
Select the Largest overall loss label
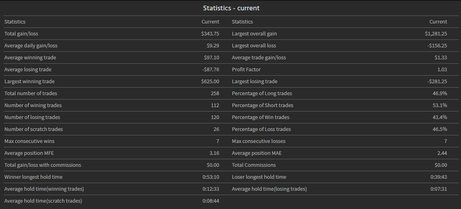(254, 46)
